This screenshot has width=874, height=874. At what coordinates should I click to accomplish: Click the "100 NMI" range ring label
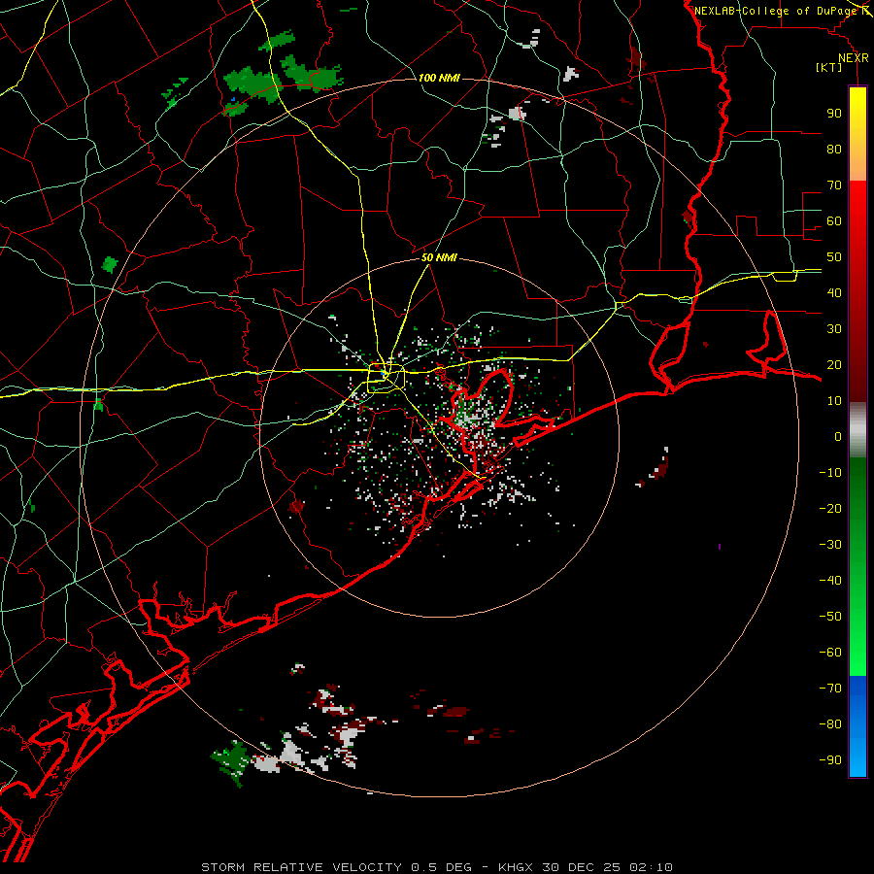[439, 78]
